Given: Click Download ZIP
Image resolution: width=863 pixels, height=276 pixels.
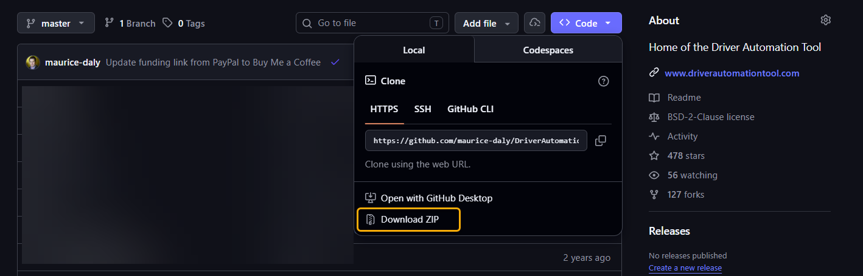Looking at the screenshot, I should (x=408, y=220).
